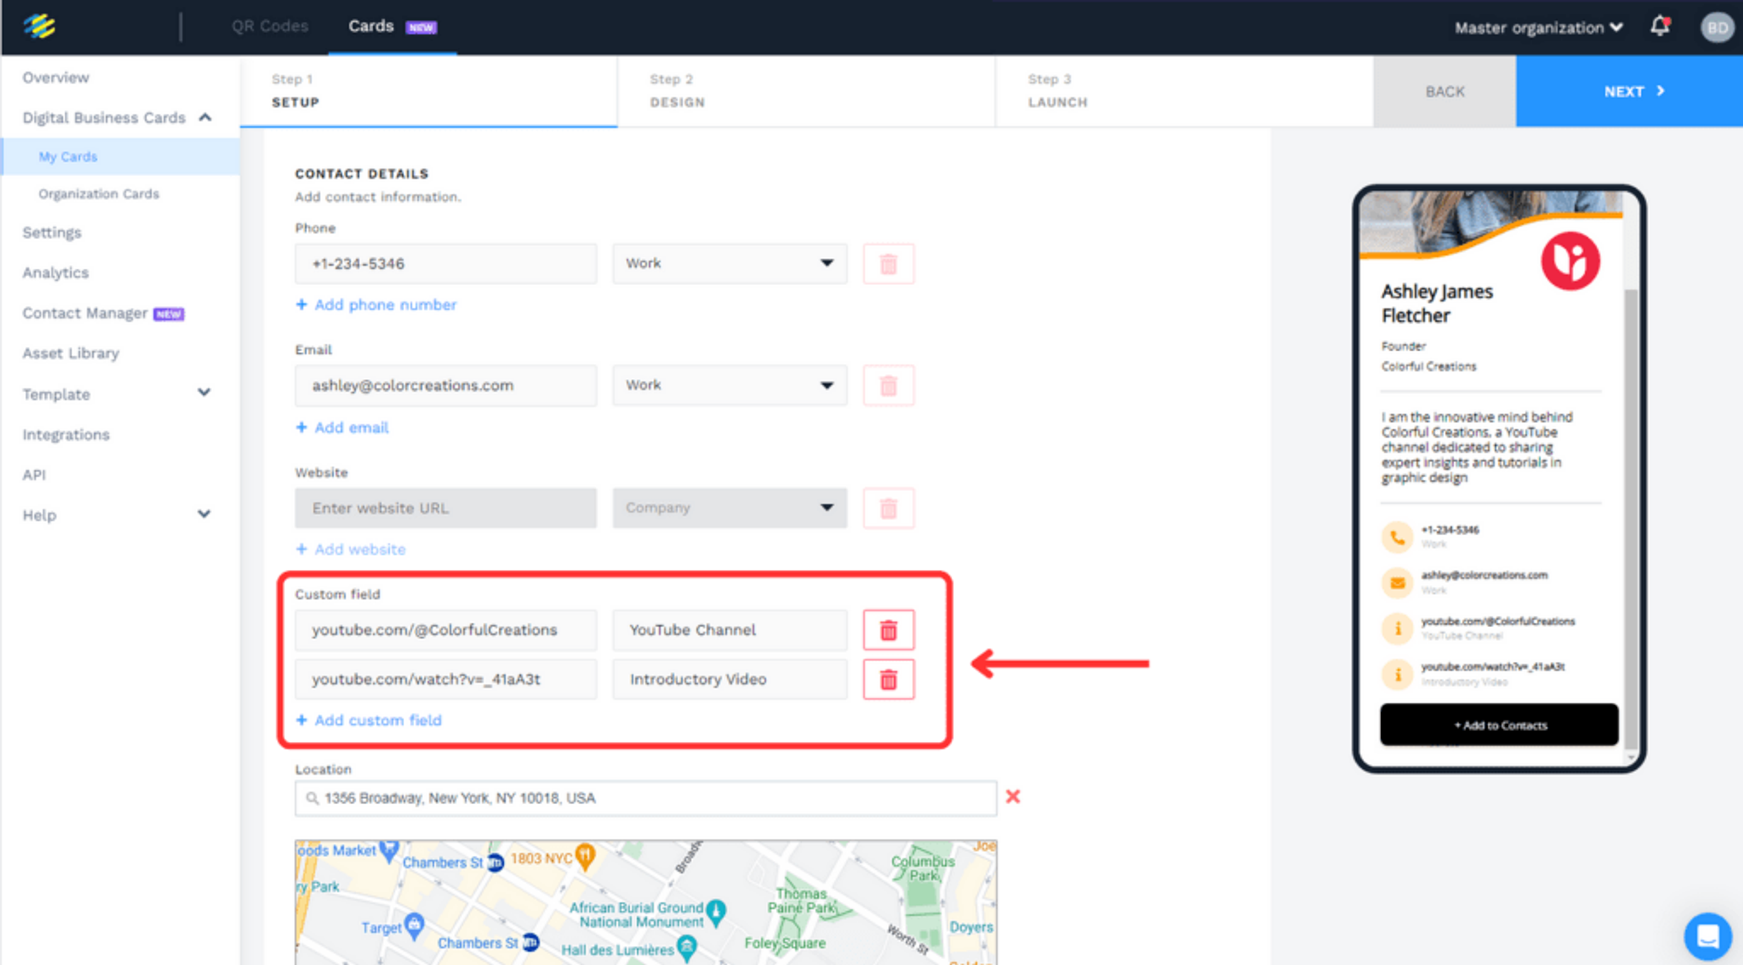Open the phone type Work dropdown
1743x965 pixels.
[x=729, y=263]
